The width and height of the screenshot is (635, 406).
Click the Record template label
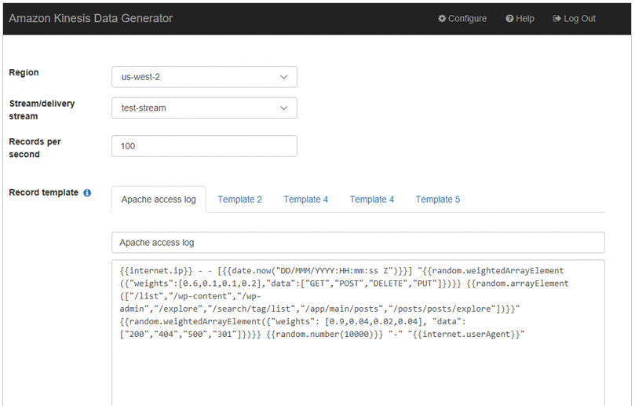pyautogui.click(x=44, y=192)
